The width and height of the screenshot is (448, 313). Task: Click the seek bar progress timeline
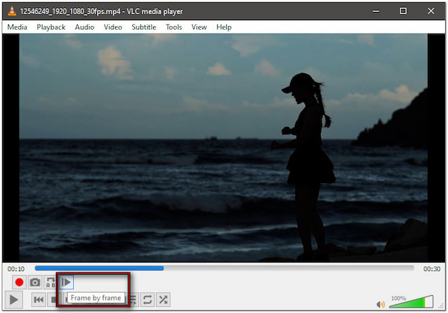click(224, 267)
